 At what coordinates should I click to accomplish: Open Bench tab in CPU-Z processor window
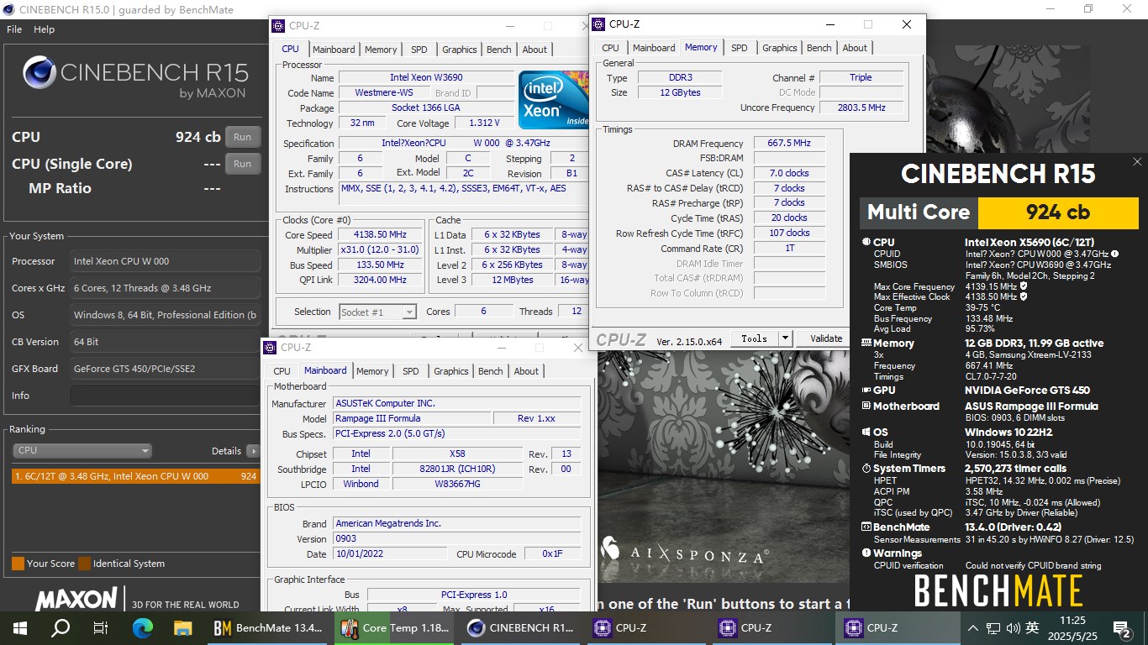point(499,50)
